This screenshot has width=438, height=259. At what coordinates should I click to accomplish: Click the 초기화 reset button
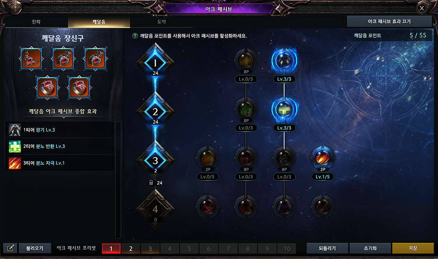click(370, 248)
